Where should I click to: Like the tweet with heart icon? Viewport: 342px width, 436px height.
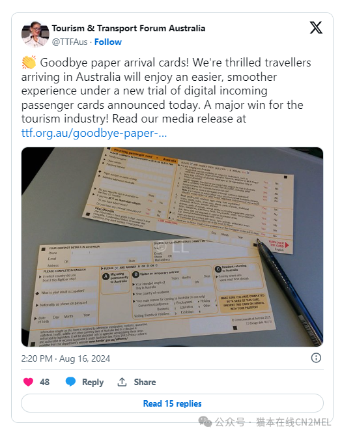28,382
